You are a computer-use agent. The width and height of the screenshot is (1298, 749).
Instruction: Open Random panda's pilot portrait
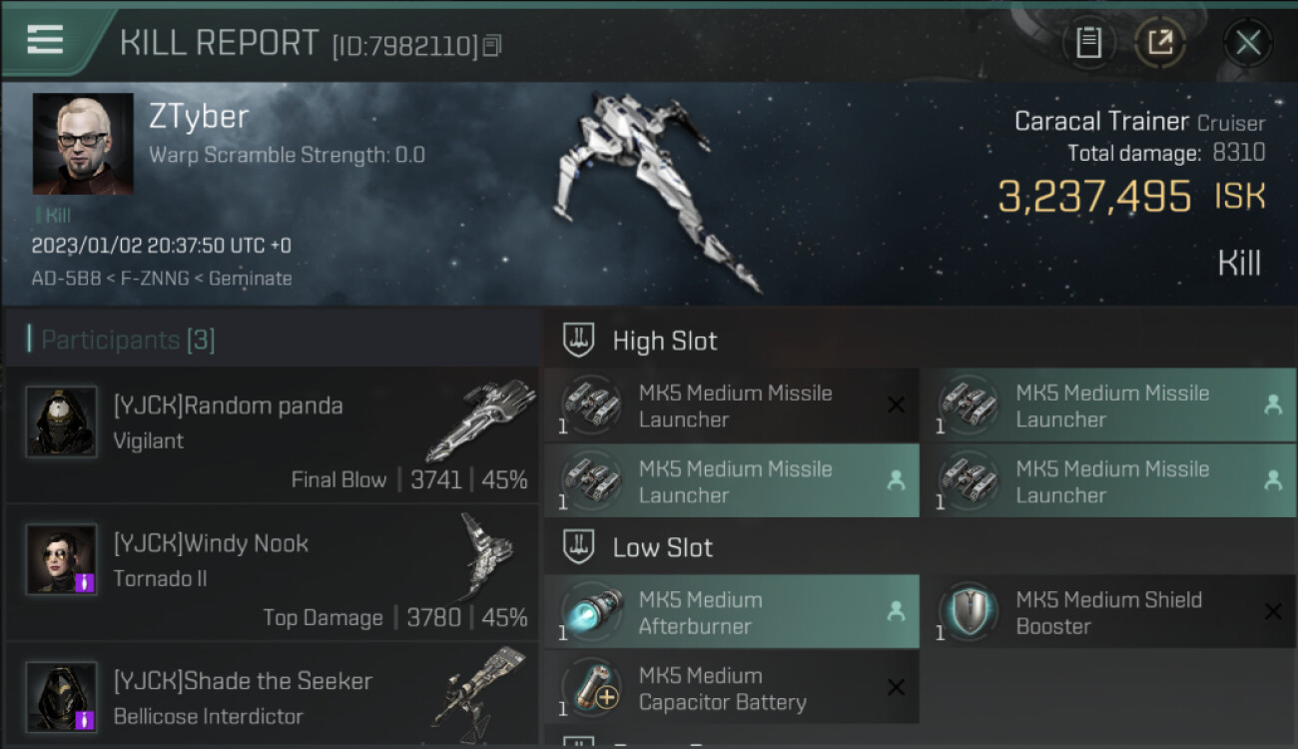[x=62, y=421]
